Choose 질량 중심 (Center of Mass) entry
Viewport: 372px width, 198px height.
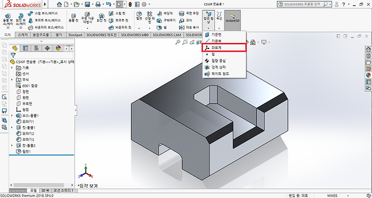point(224,61)
